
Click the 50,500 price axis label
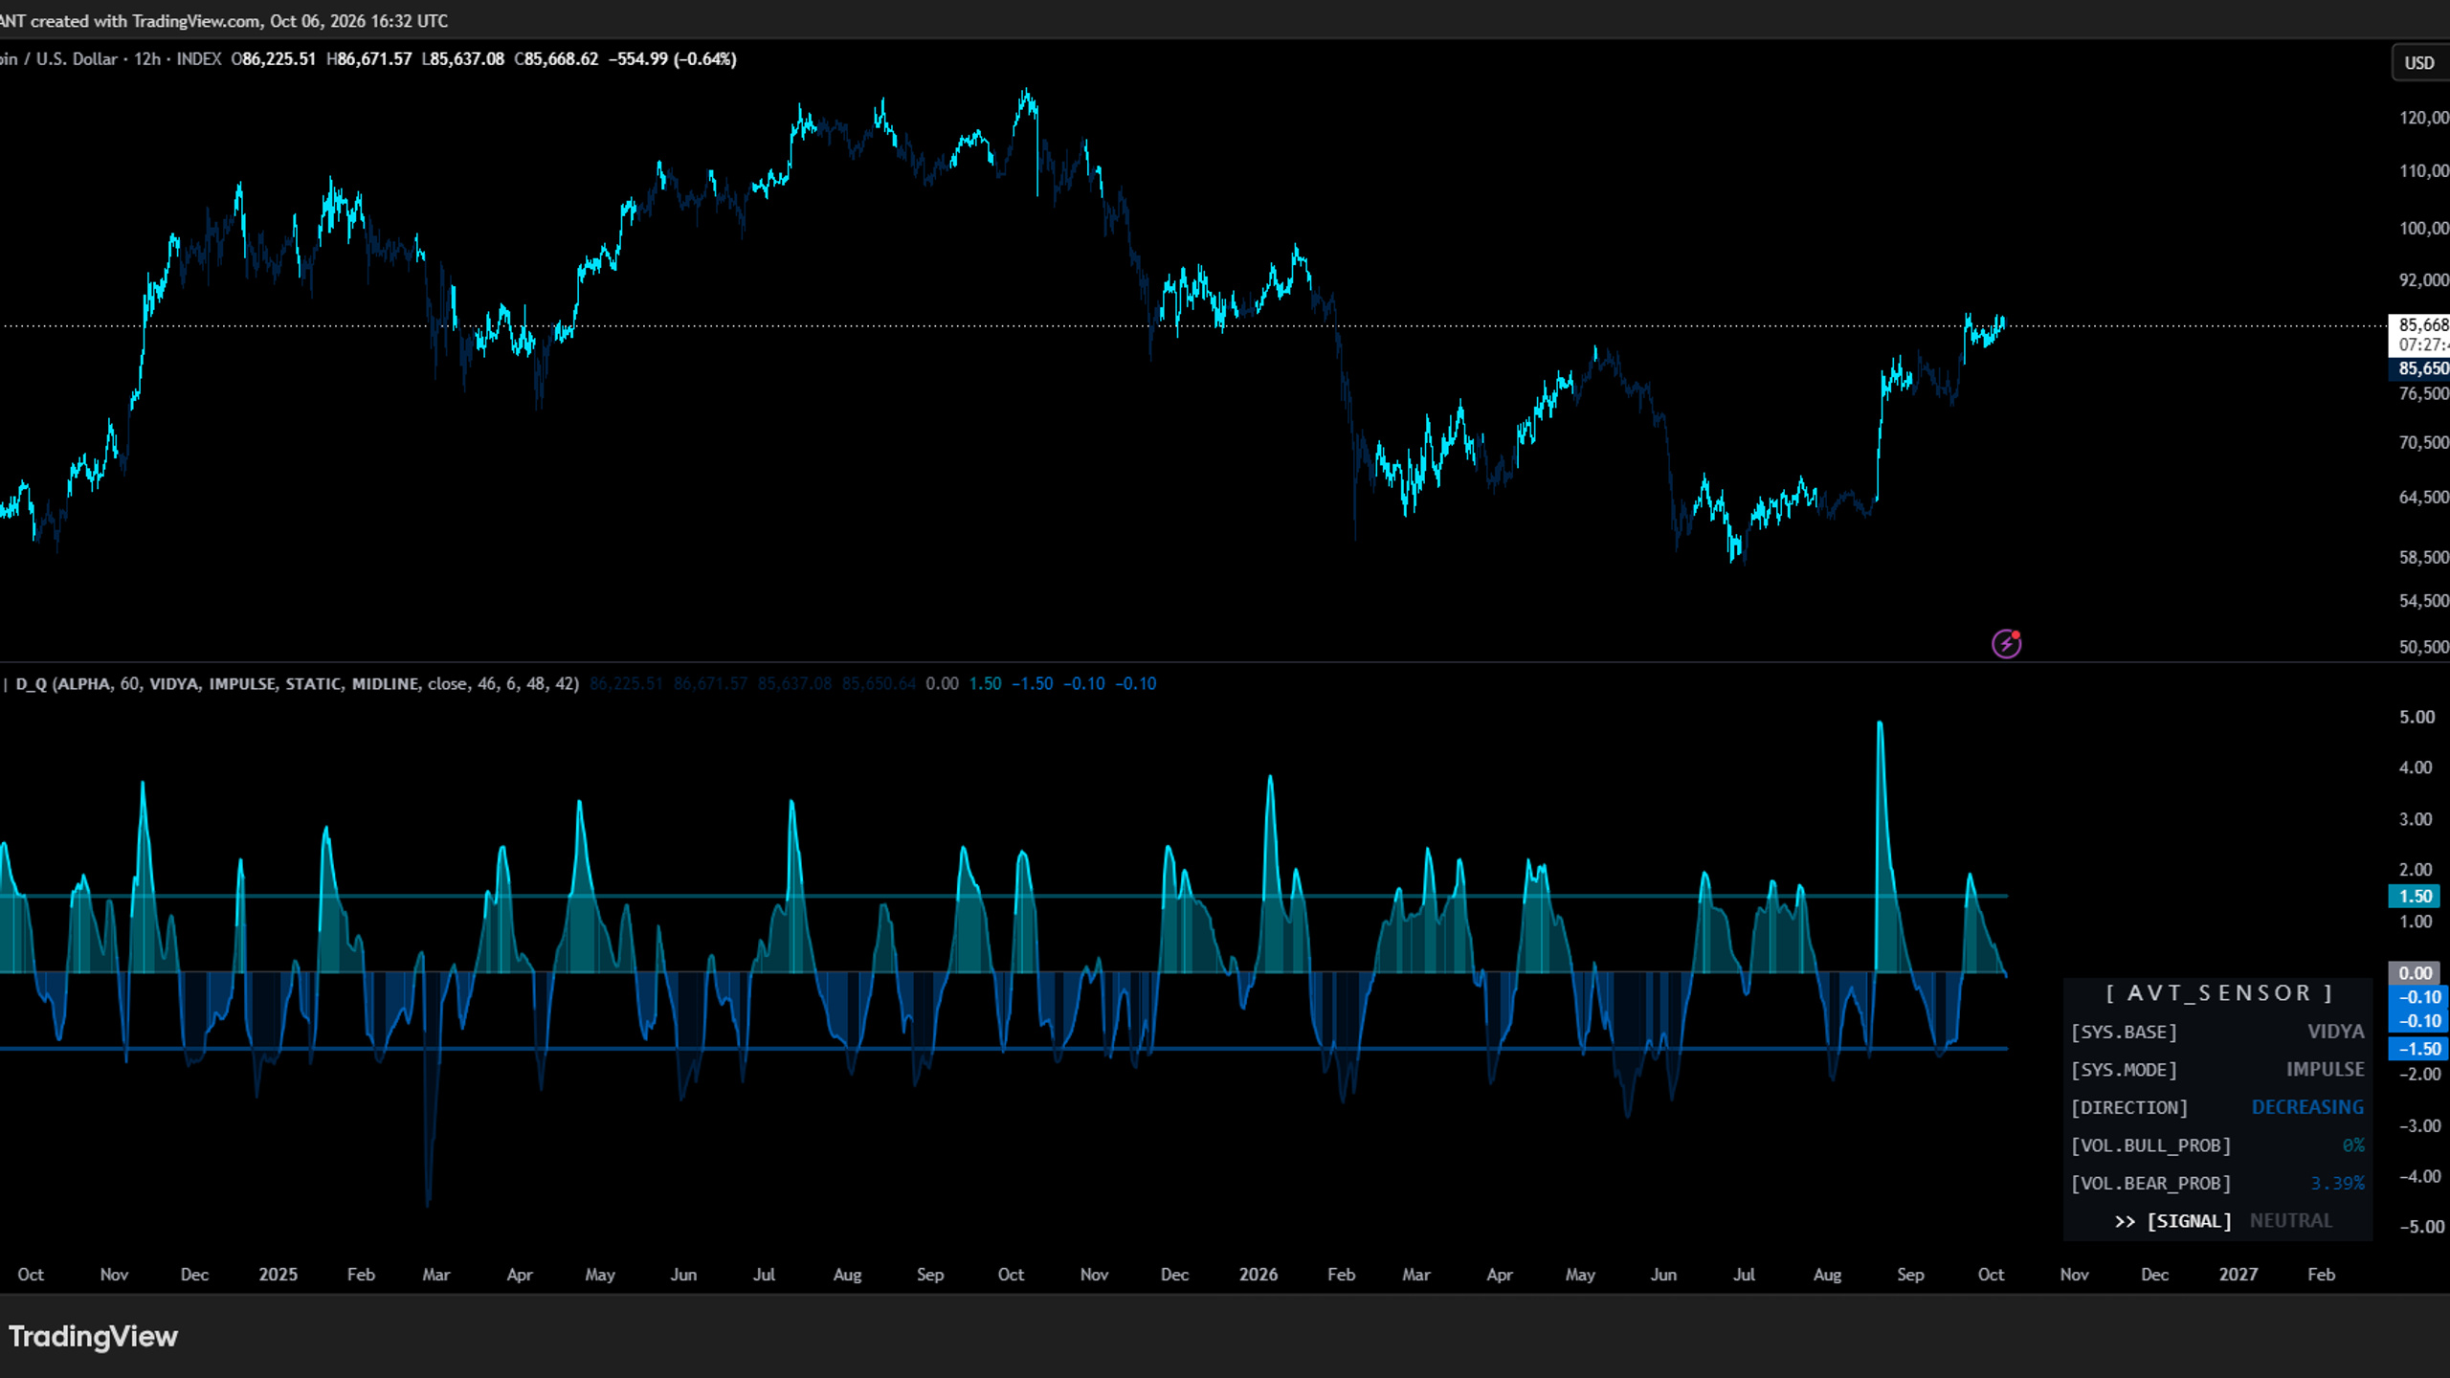click(x=2423, y=647)
